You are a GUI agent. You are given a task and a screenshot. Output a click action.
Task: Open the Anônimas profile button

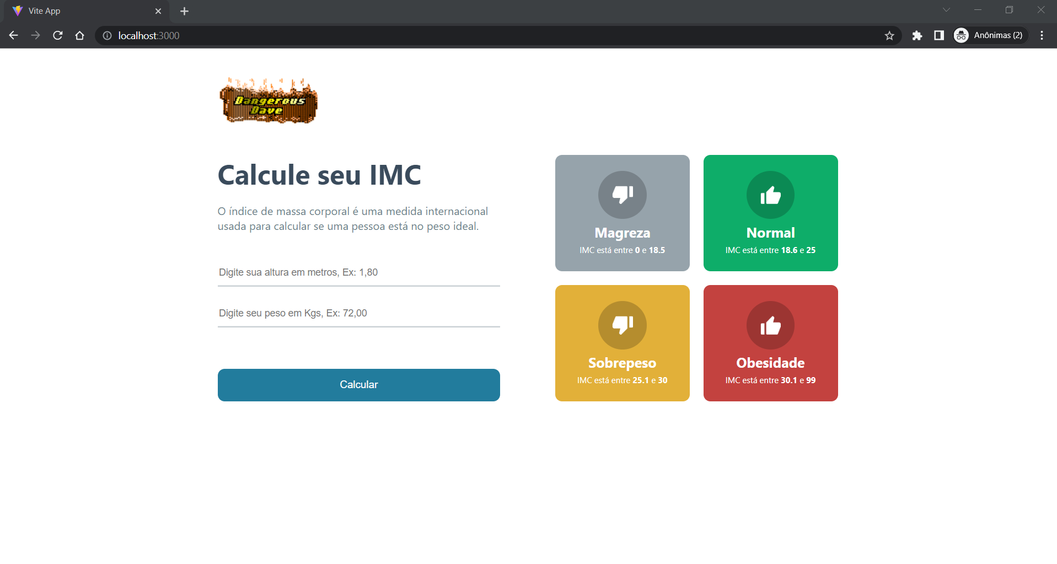coord(990,35)
